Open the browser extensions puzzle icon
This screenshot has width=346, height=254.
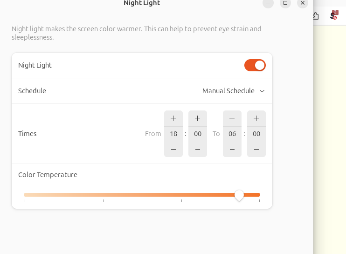[316, 16]
